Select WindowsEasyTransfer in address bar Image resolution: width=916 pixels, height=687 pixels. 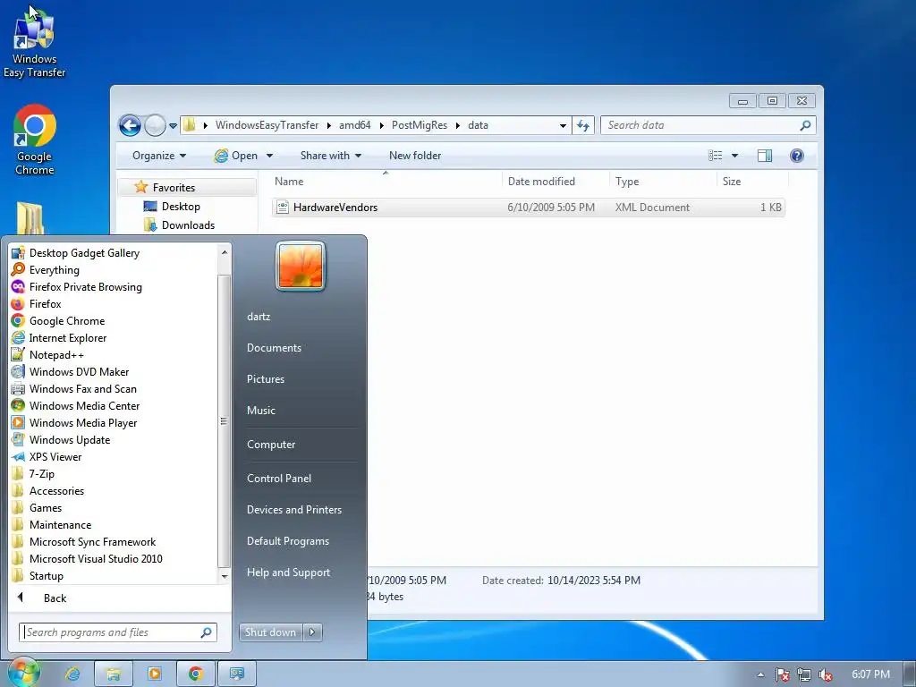coord(267,125)
